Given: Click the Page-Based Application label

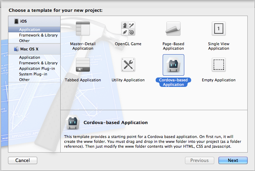Looking at the screenshot, I should pos(173,46).
